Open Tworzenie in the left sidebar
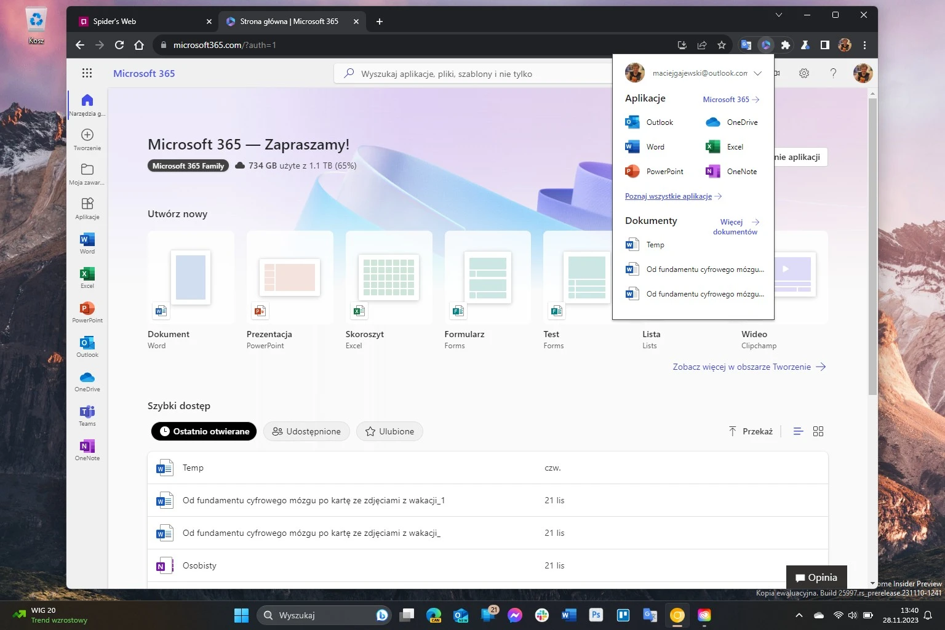The height and width of the screenshot is (630, 945). pos(87,139)
